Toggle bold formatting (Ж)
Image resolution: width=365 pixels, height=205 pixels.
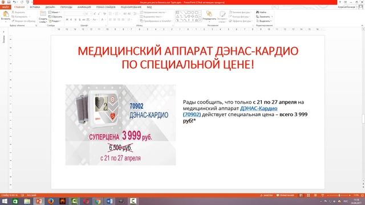[x=67, y=20]
